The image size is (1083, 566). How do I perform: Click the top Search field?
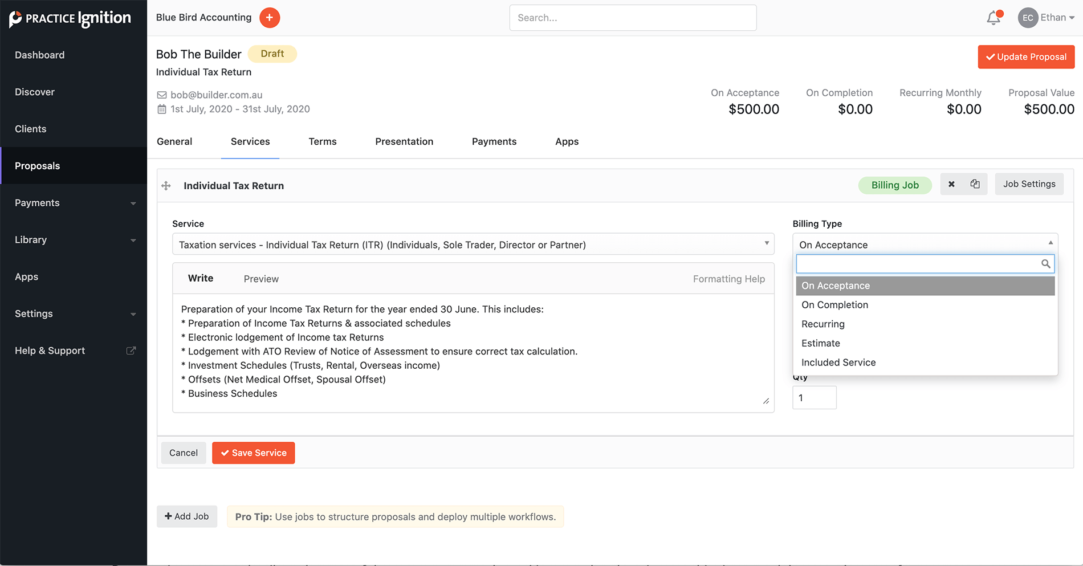click(633, 18)
